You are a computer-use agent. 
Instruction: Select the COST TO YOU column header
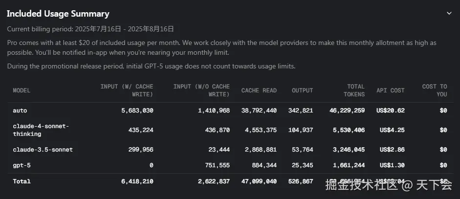tap(435, 90)
